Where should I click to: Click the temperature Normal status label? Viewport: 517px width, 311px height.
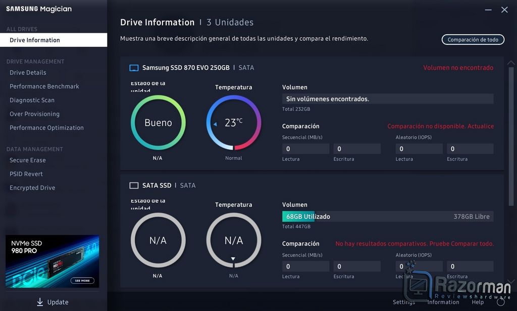(233, 158)
